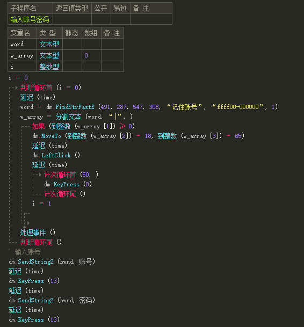Click the 返回值类型 header cell

(72, 9)
